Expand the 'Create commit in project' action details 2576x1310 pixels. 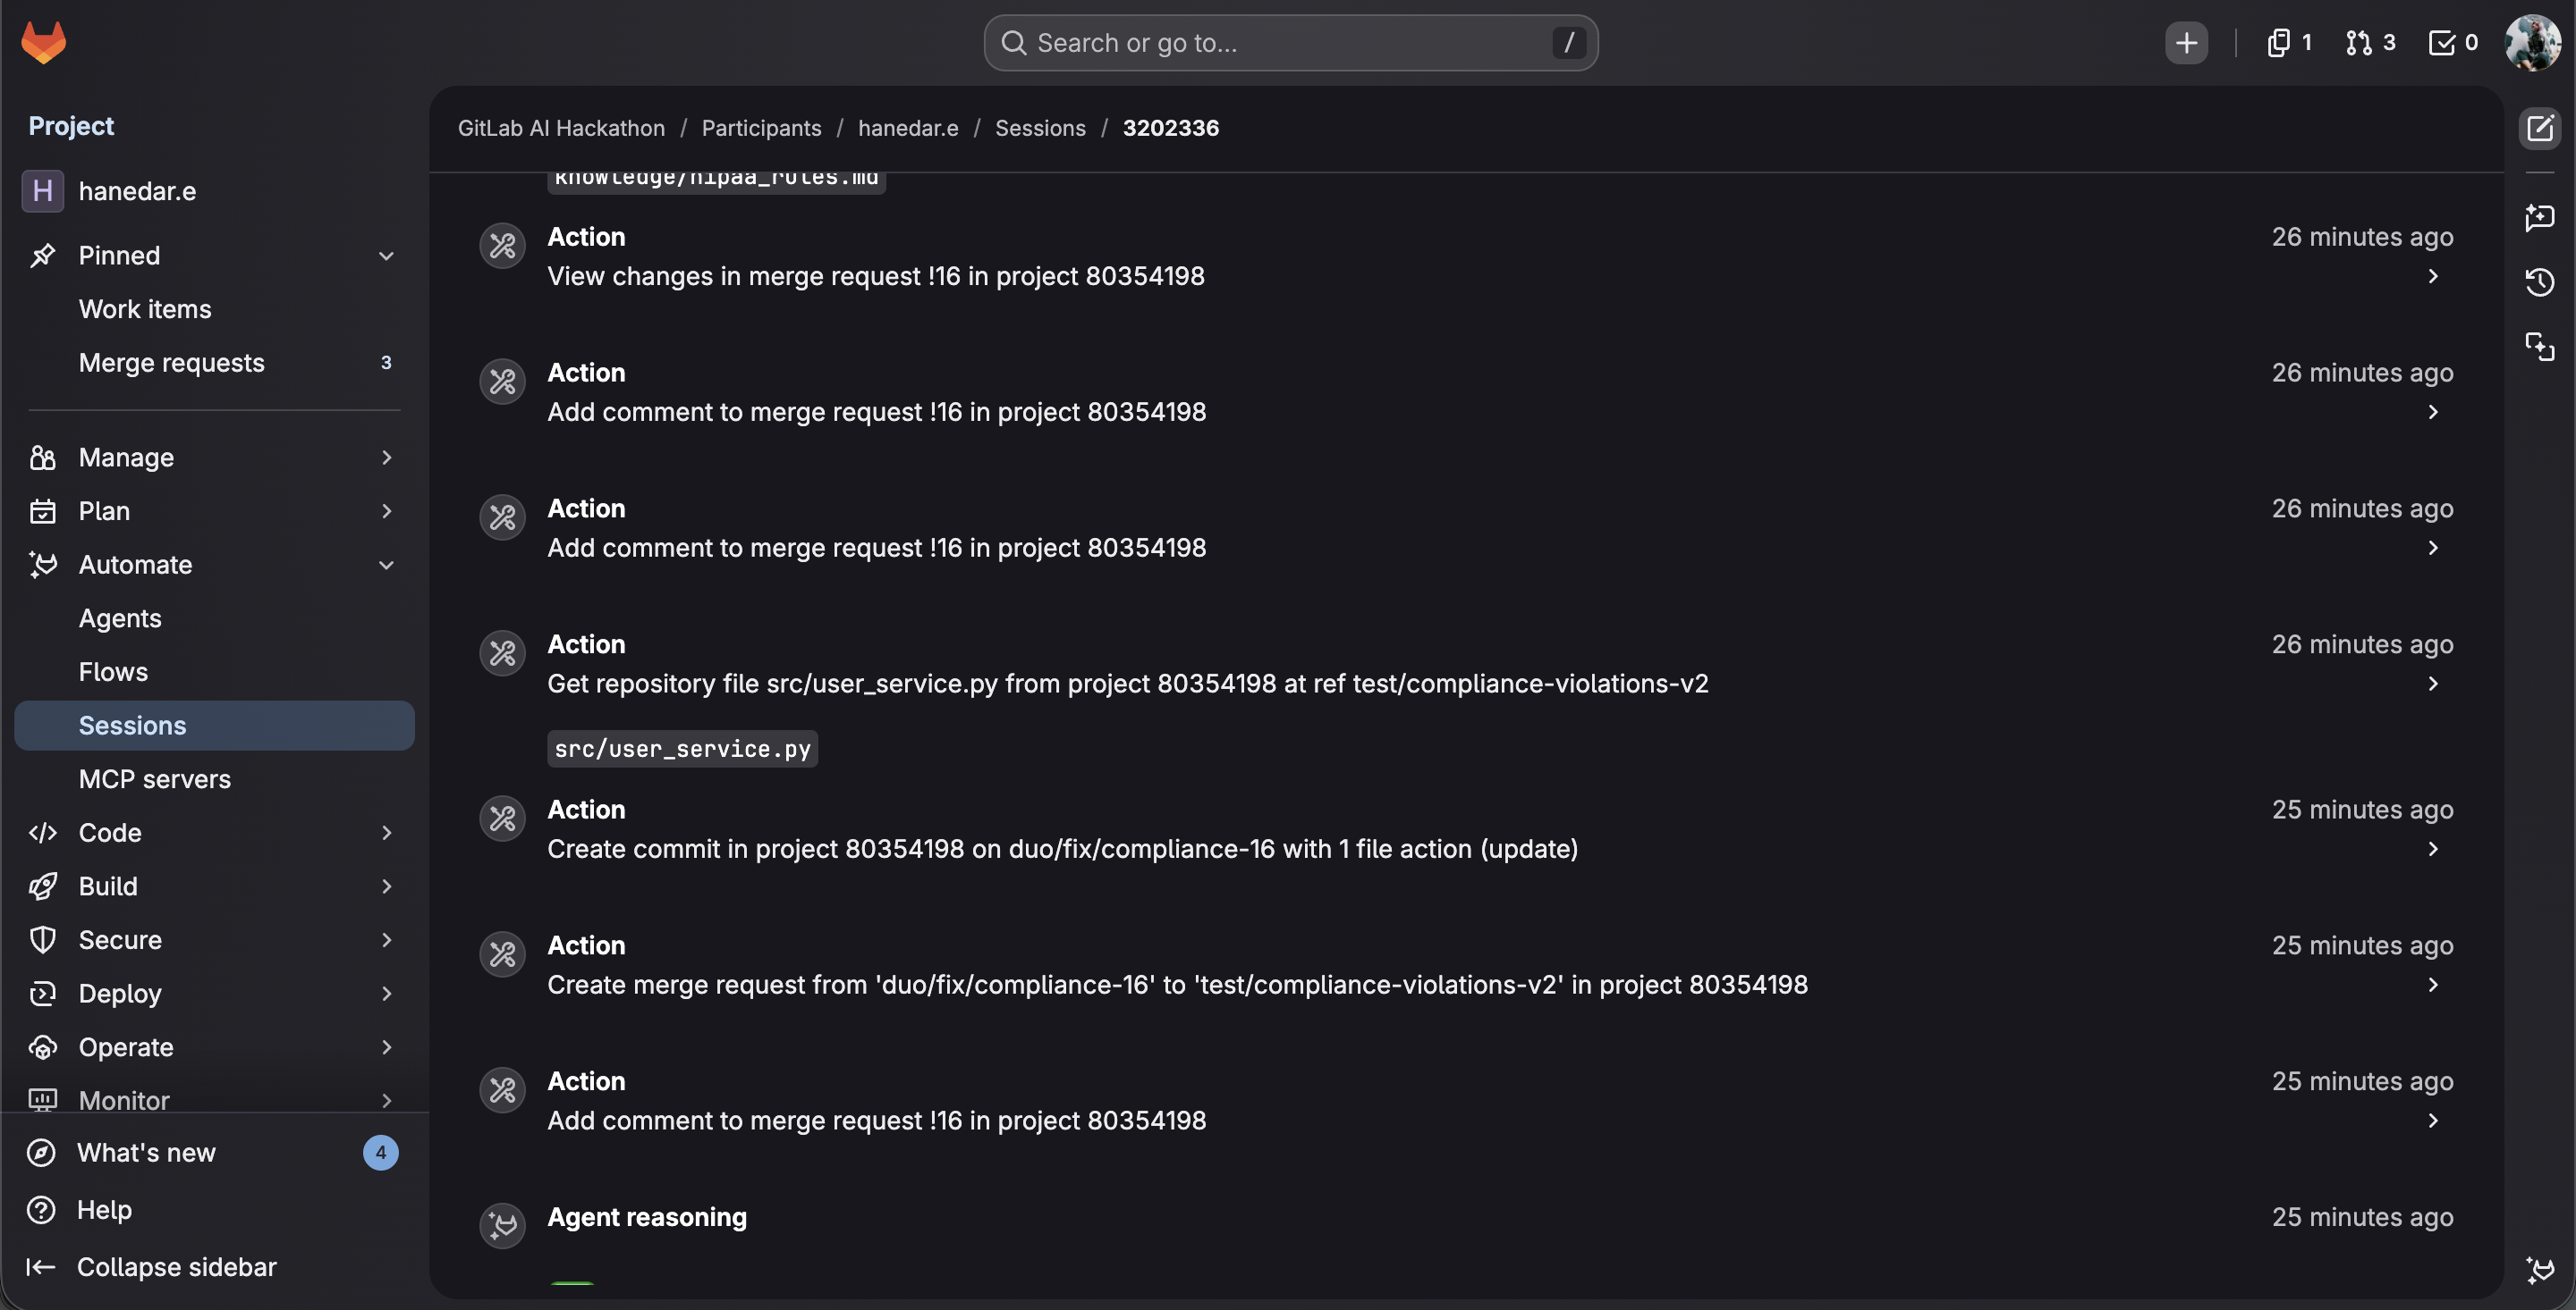tap(2433, 849)
